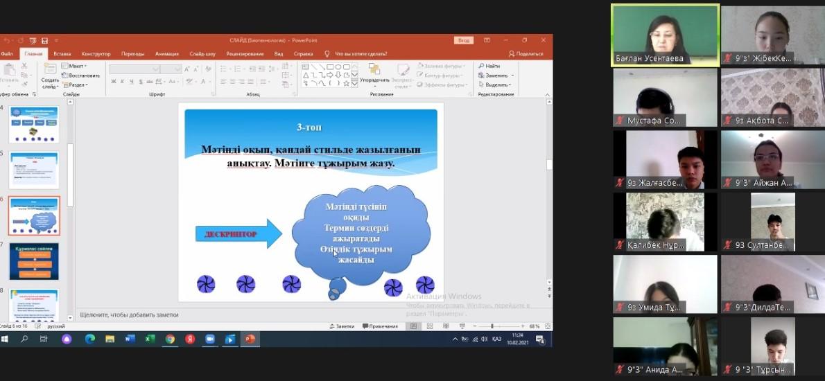The width and height of the screenshot is (825, 381).
Task: Click the zoom slider in status bar
Action: coord(492,326)
